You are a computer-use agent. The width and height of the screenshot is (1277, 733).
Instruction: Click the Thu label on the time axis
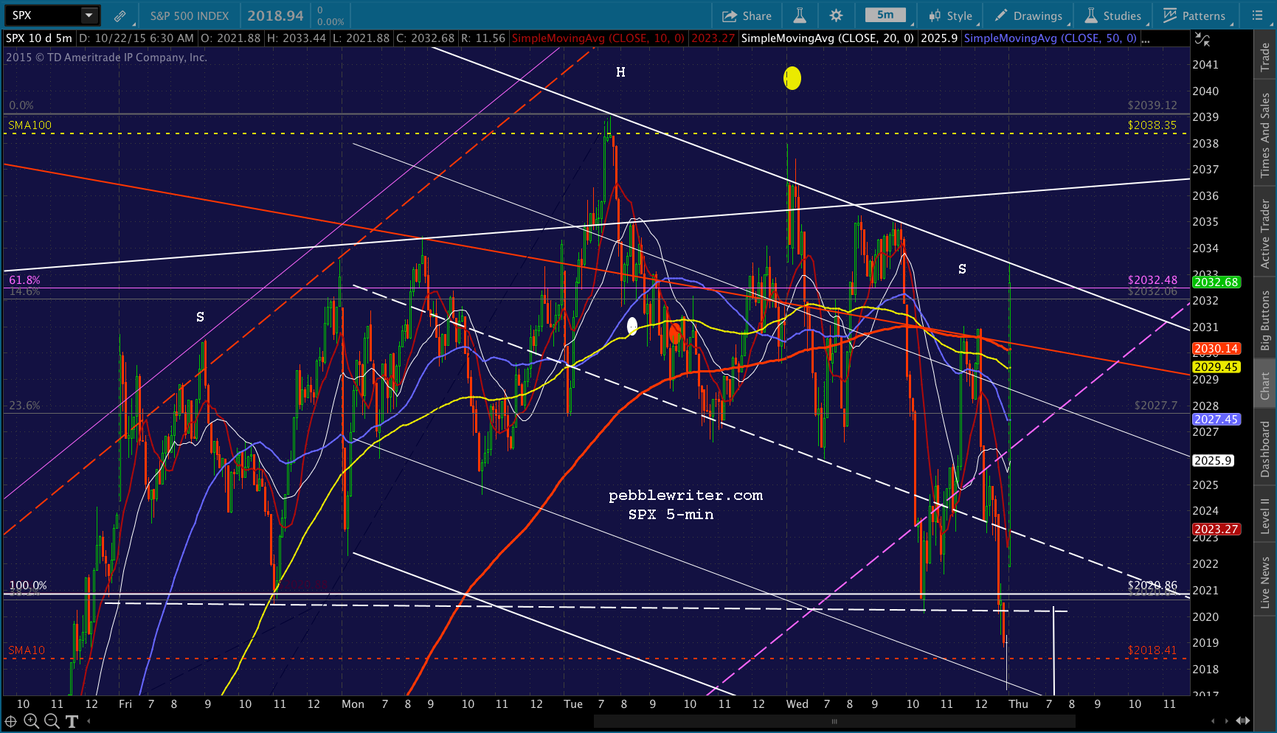point(1019,704)
